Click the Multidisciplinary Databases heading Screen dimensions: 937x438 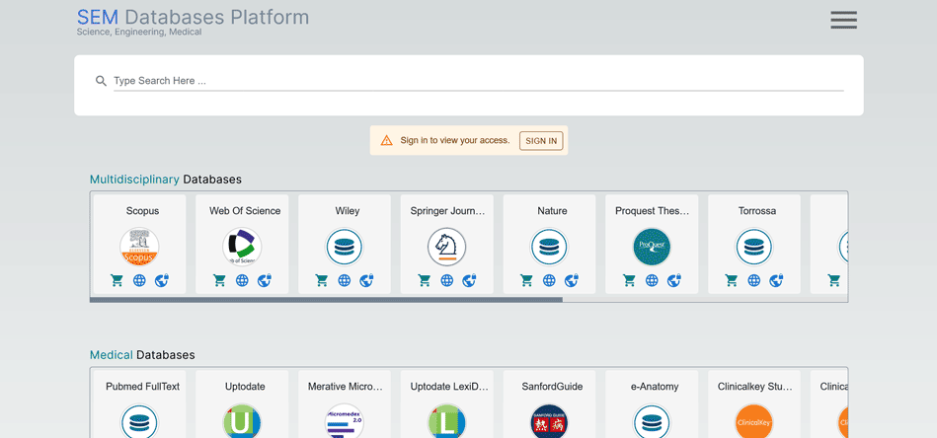(x=166, y=179)
